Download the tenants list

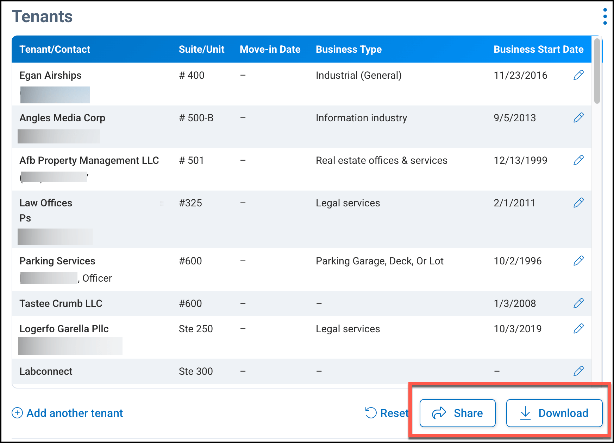click(x=554, y=413)
